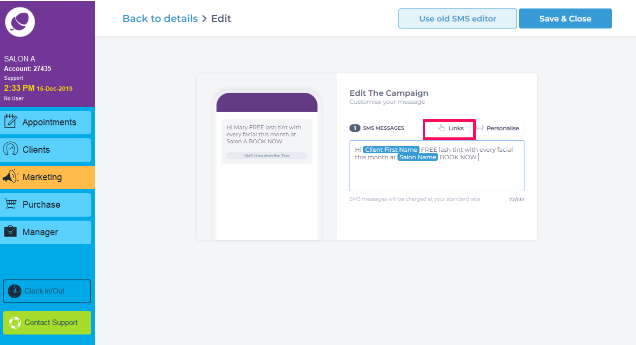Click the Personalise braces icon
Screen dimensions: 636x345
pyautogui.click(x=480, y=128)
